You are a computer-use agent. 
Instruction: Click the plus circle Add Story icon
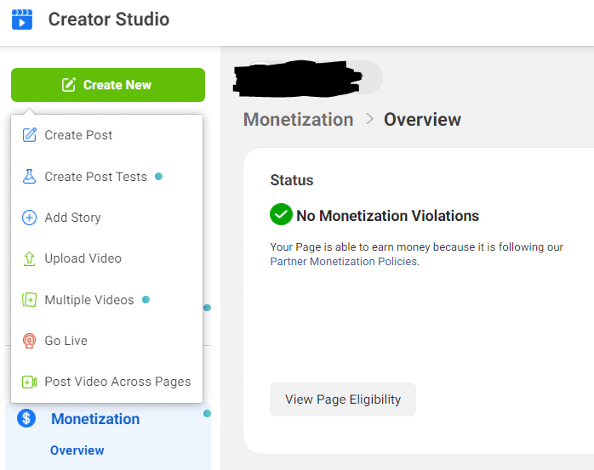(x=29, y=218)
